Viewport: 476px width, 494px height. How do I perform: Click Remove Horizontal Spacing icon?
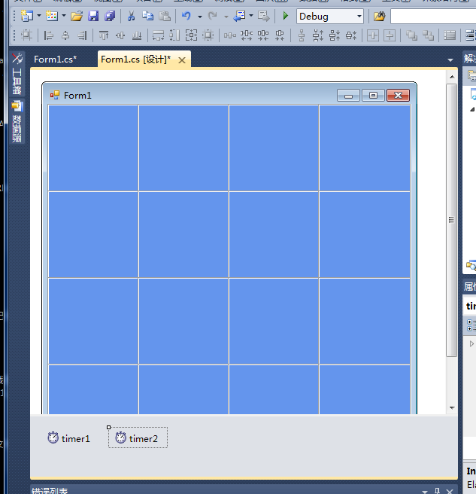[x=280, y=35]
